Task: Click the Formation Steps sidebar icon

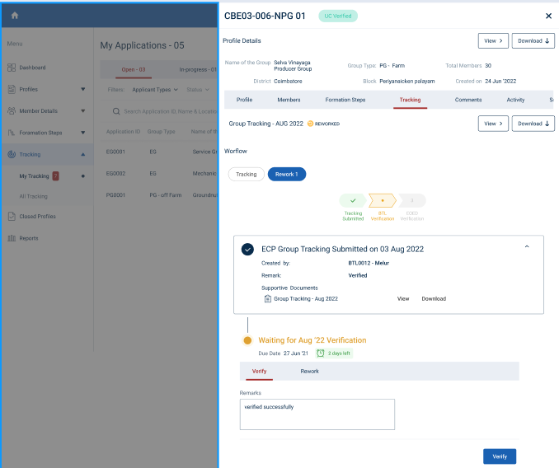Action: pyautogui.click(x=12, y=133)
